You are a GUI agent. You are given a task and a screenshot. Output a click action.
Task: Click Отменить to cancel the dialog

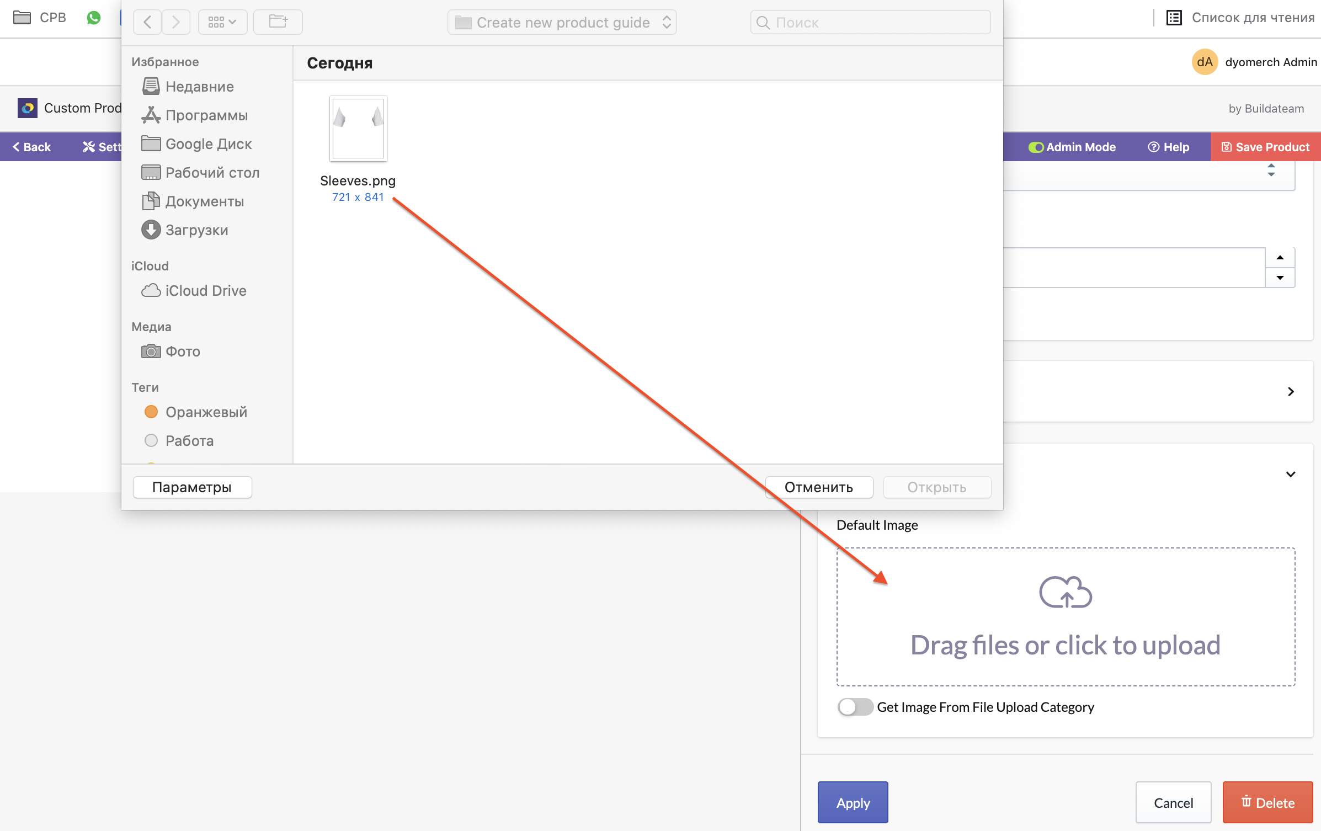coord(819,487)
